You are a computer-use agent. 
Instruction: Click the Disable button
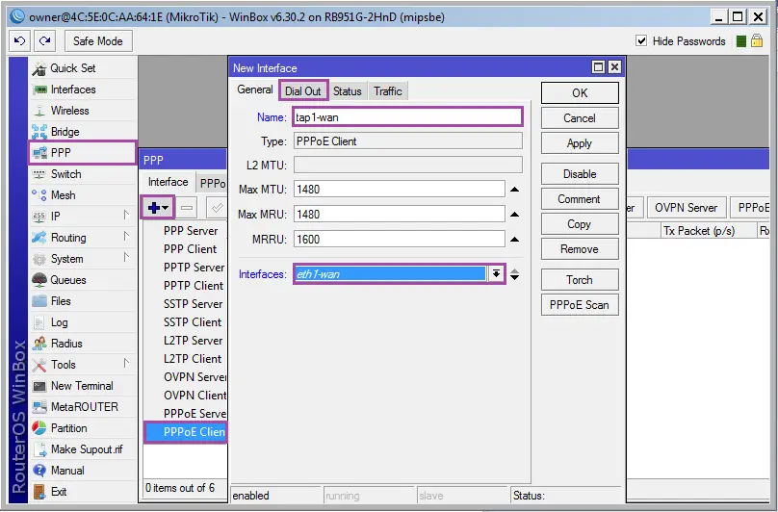pyautogui.click(x=580, y=174)
